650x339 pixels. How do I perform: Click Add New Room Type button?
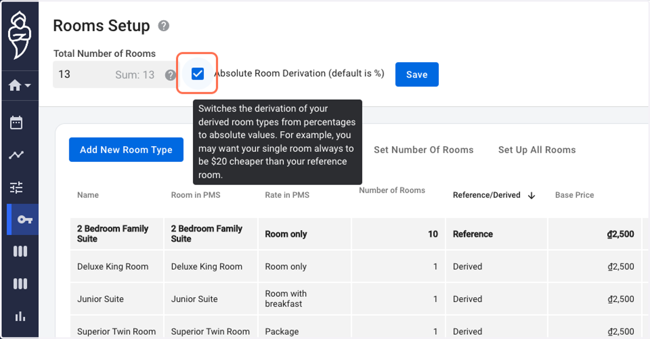[x=126, y=150]
